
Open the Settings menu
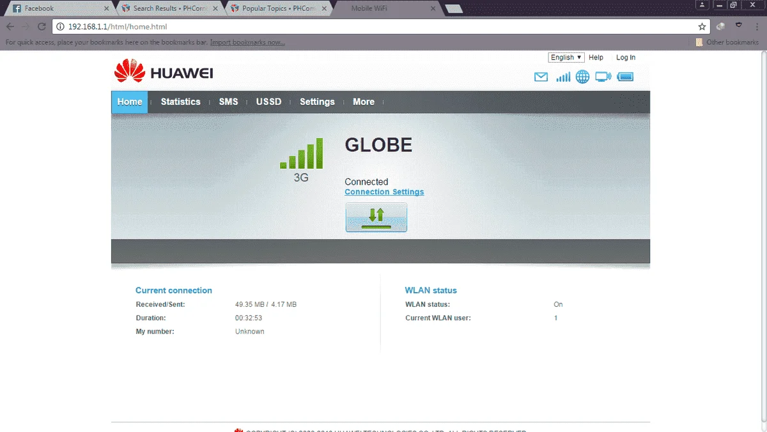pos(317,102)
